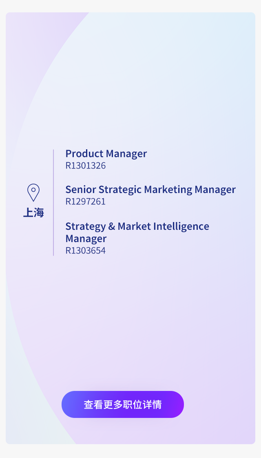Click the word Strategic in second title

[x=120, y=190]
